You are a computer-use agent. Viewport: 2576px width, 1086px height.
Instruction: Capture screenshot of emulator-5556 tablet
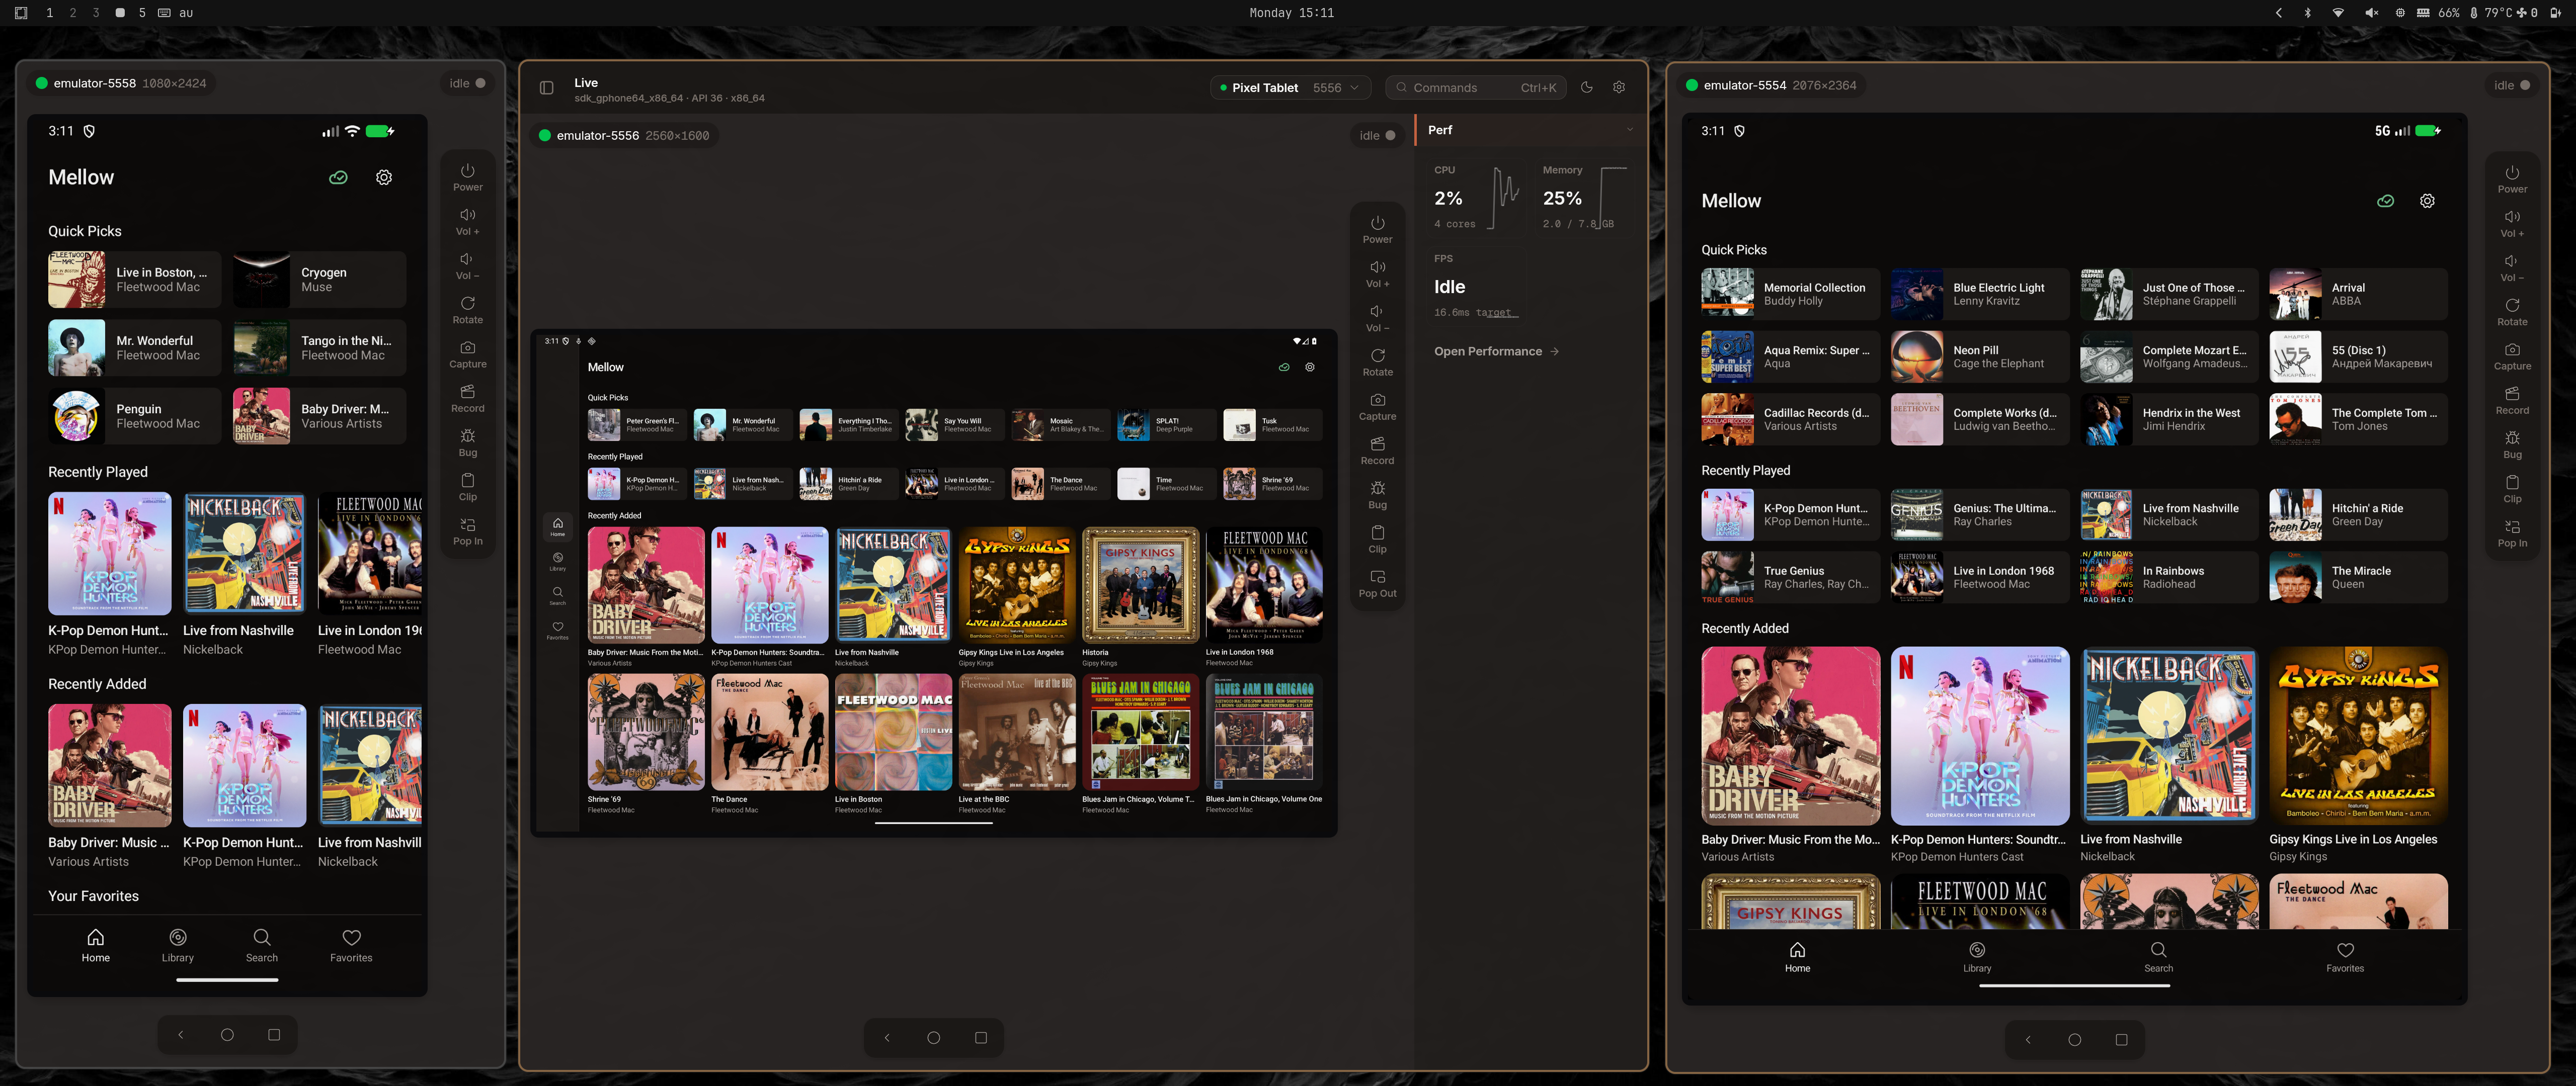tap(1377, 406)
